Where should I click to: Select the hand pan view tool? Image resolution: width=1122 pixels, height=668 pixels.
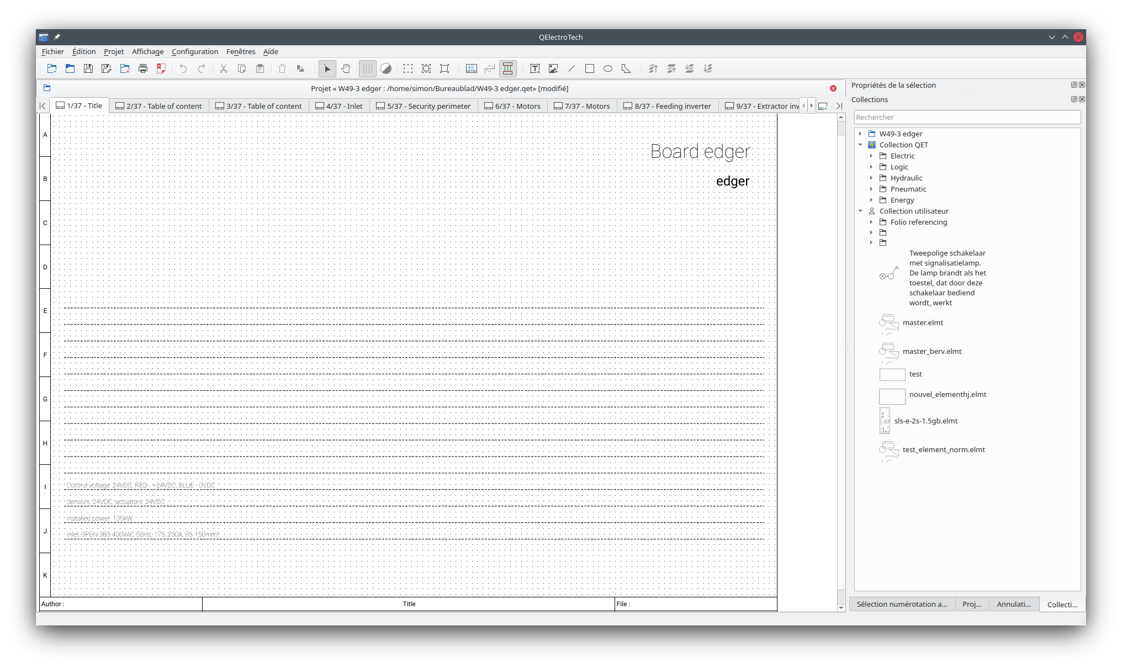[346, 68]
